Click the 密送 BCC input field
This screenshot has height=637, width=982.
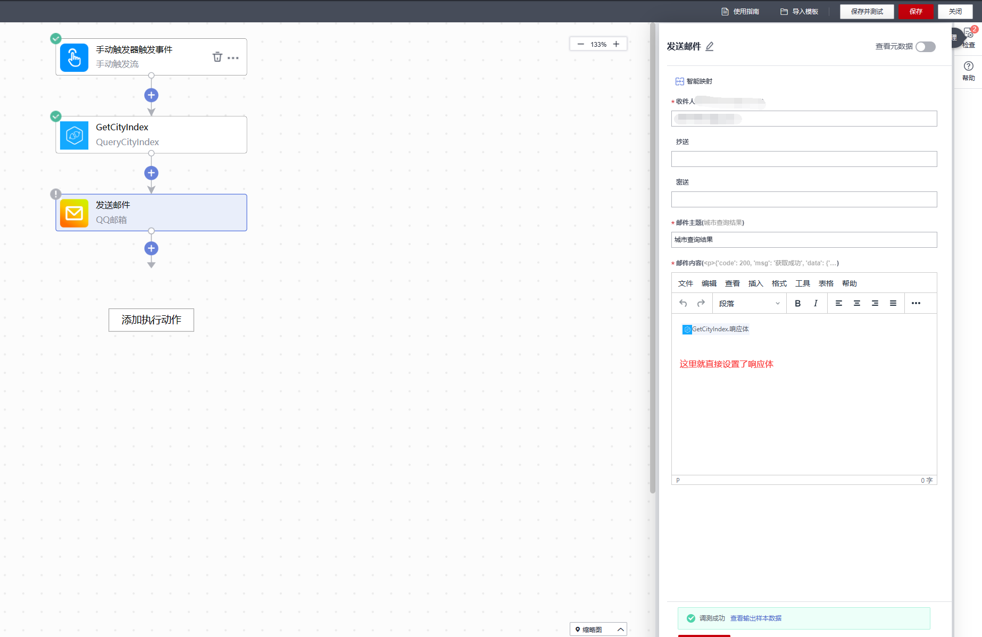804,199
